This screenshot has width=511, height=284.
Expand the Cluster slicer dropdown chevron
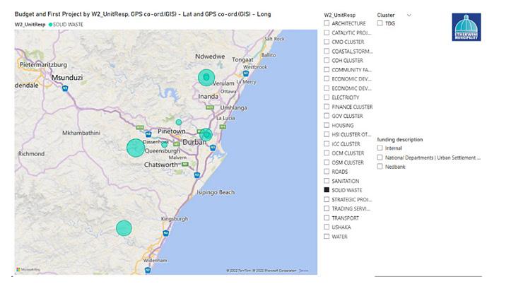pos(409,15)
